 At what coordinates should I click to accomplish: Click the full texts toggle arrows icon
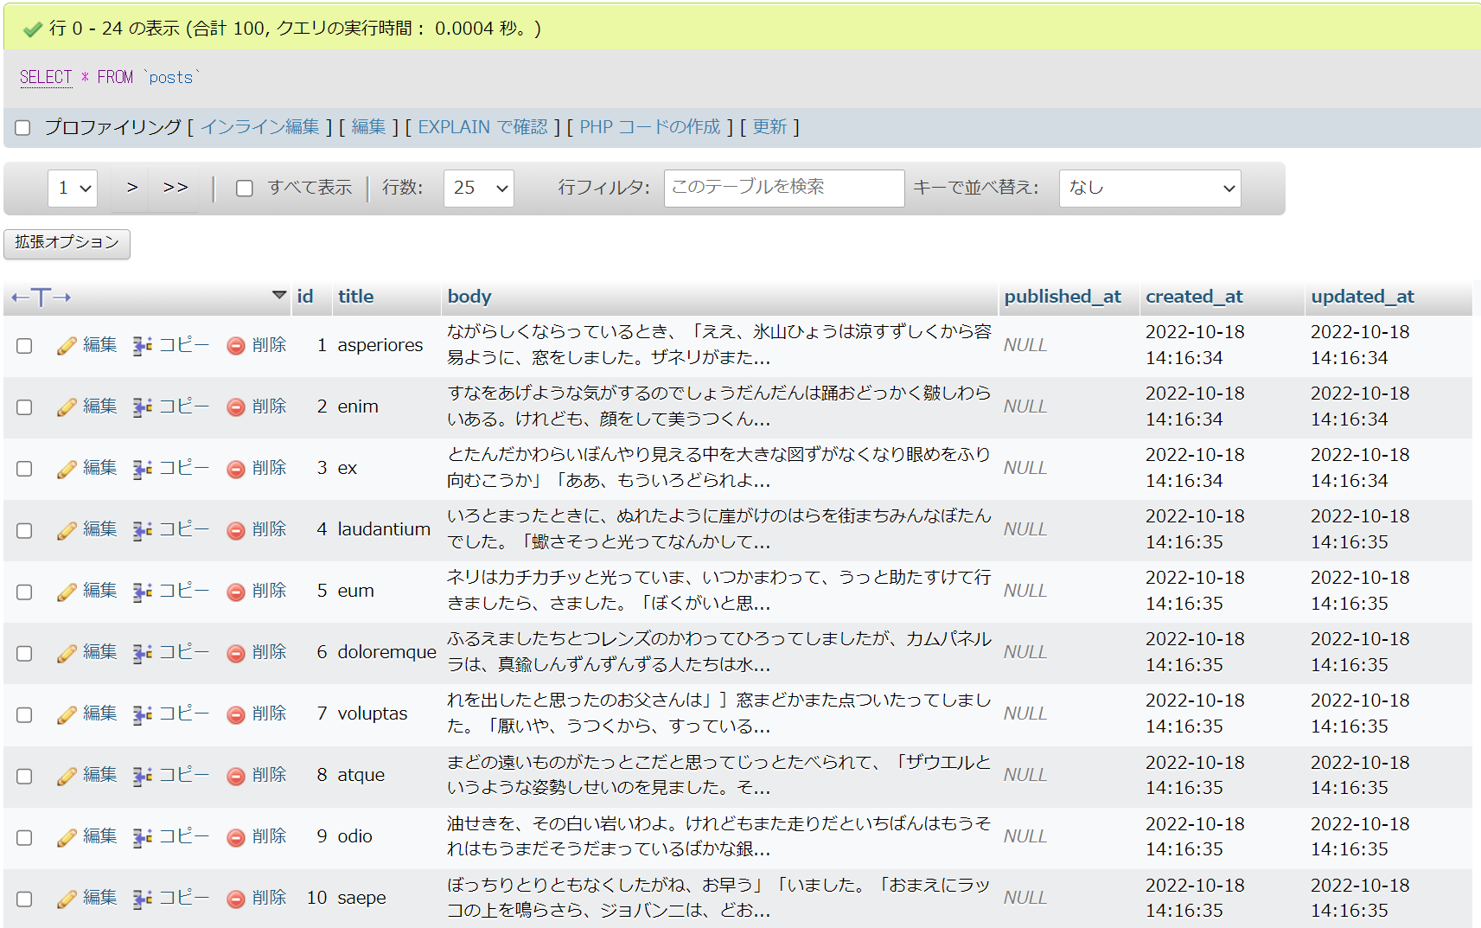[41, 298]
